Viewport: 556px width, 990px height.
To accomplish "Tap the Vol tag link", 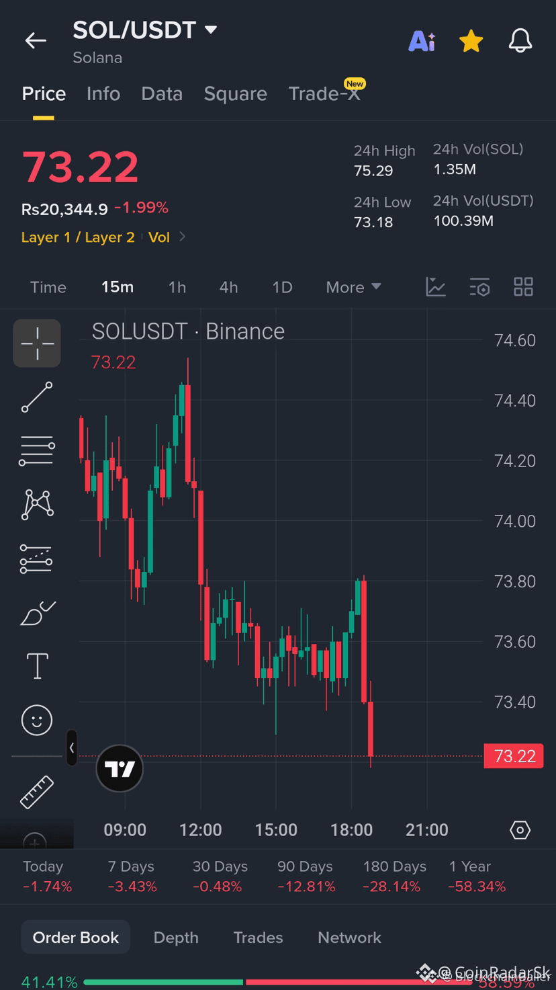I will pos(159,237).
